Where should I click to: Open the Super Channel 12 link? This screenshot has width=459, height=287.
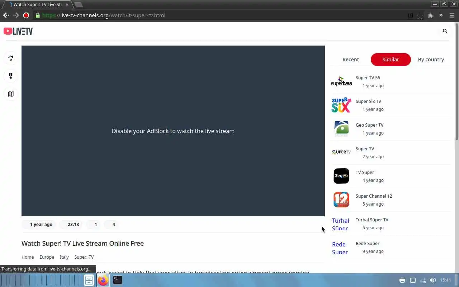pos(374,196)
